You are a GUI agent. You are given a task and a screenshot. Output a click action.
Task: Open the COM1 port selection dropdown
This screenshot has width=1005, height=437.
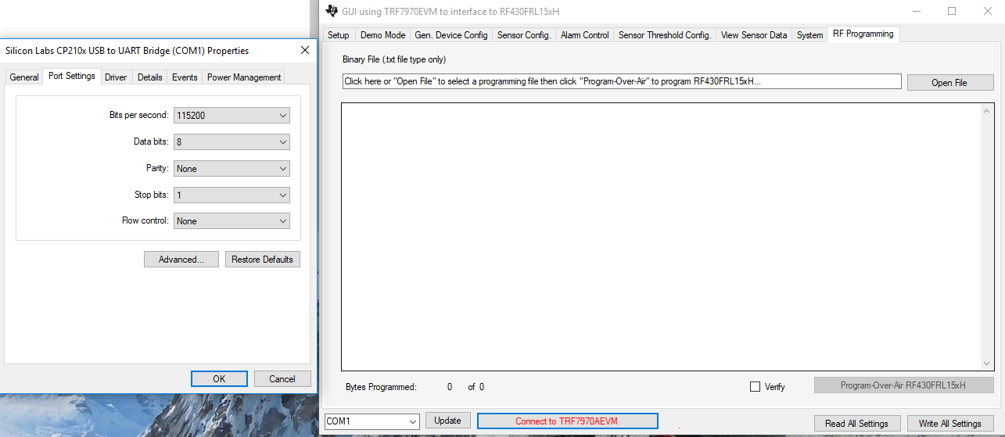click(x=372, y=421)
